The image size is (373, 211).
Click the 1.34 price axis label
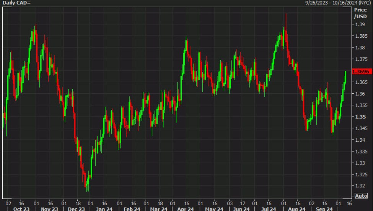(360, 140)
